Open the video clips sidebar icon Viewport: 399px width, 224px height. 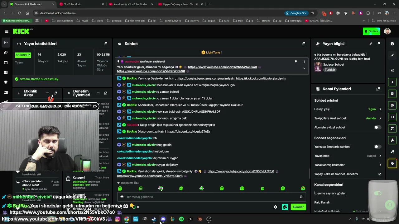(6, 92)
